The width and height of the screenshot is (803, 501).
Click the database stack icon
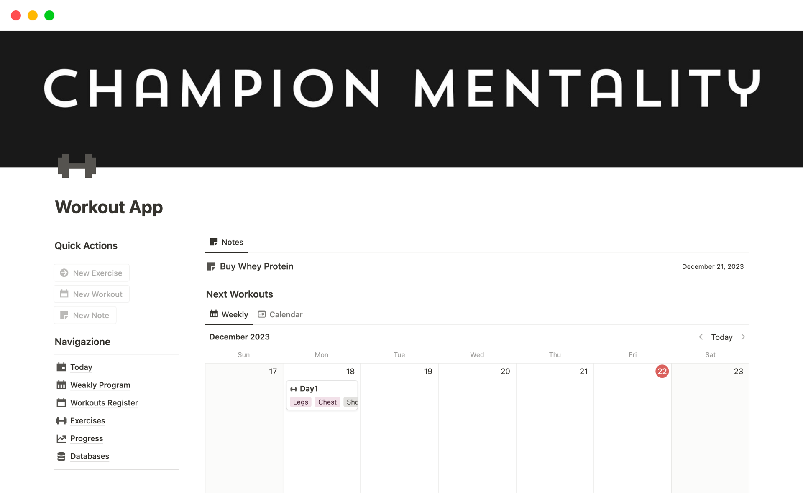(x=61, y=456)
